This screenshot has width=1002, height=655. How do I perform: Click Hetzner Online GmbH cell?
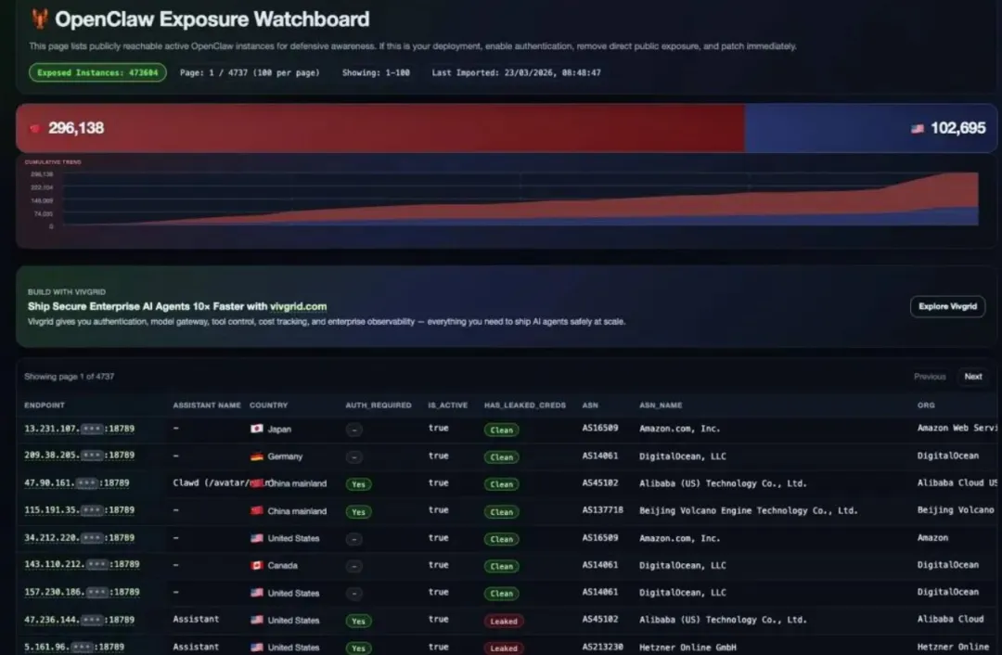687,648
